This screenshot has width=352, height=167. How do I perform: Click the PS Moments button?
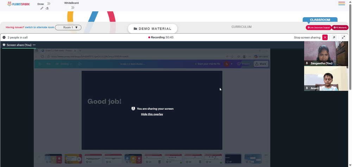340,27
